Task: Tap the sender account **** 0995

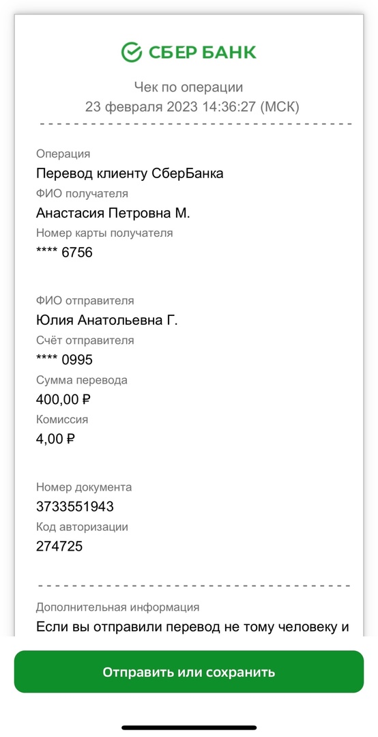Action: coord(64,360)
